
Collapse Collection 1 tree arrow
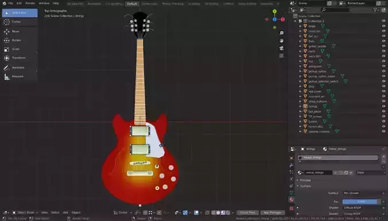point(295,21)
